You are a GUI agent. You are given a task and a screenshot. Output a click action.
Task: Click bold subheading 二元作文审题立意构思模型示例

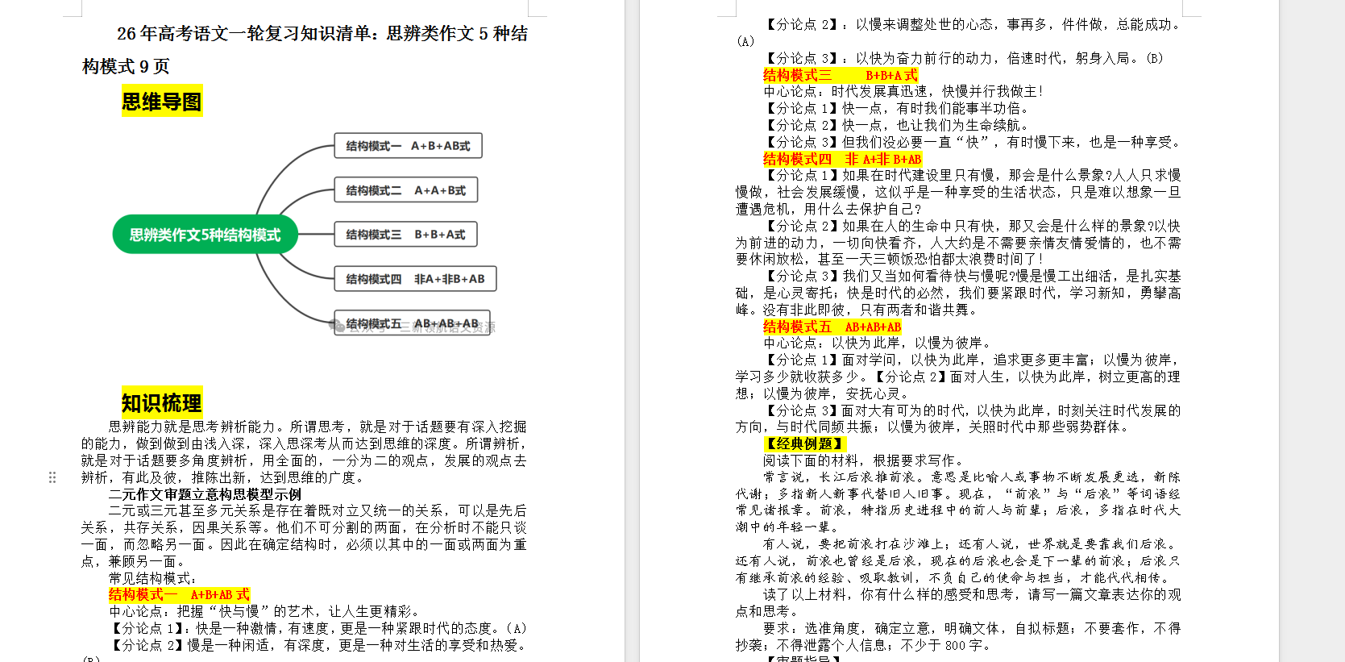click(x=205, y=494)
